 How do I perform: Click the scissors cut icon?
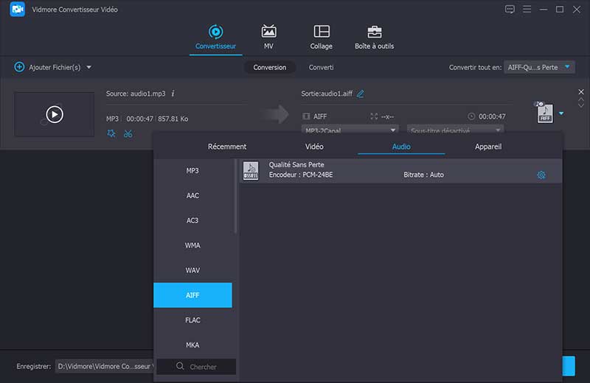tap(128, 133)
